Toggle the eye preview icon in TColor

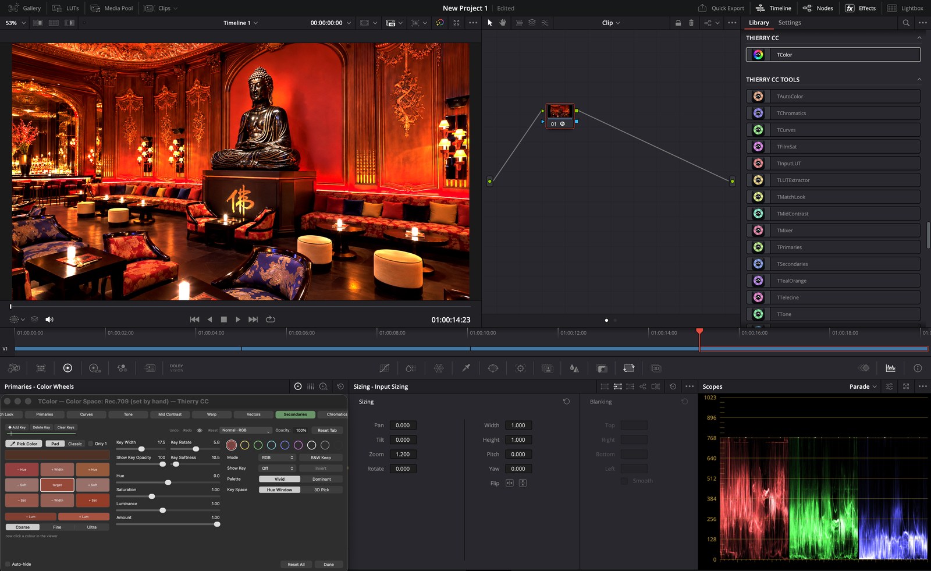(x=200, y=431)
